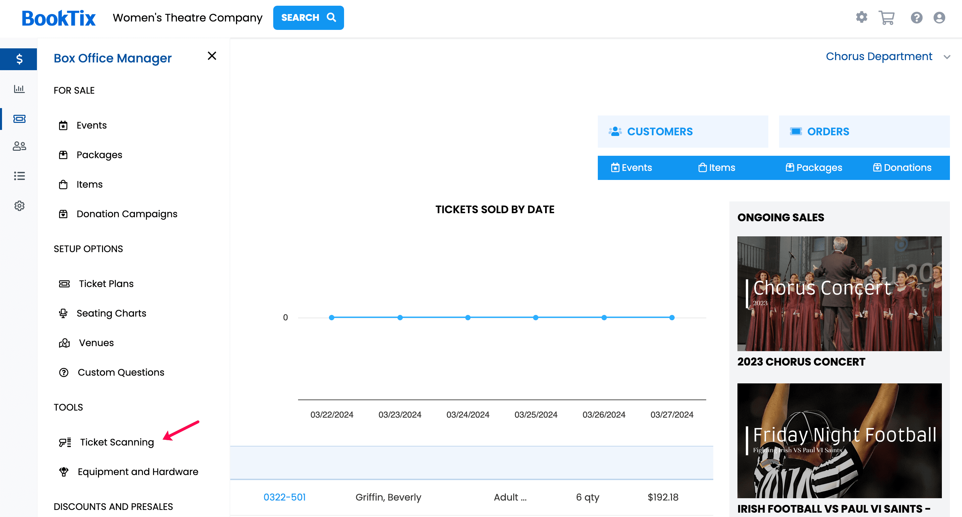Switch to the Items tab in blue bar
962x517 pixels.
pos(717,168)
